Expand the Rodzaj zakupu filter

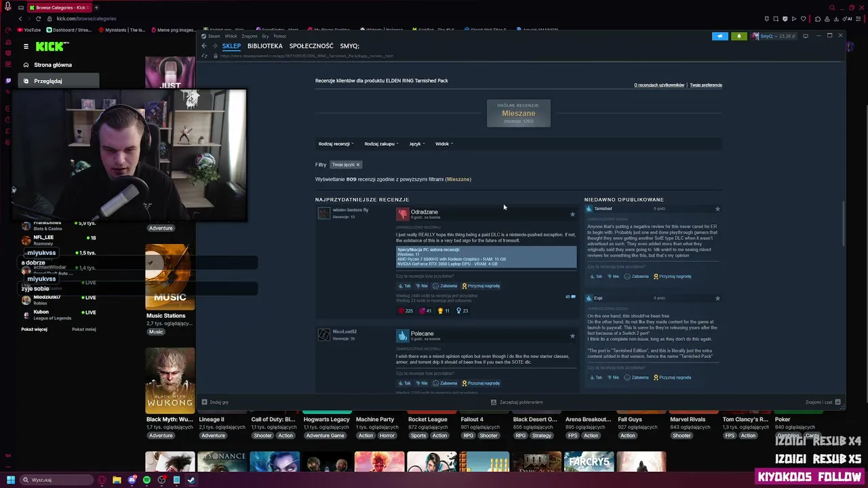(382, 144)
